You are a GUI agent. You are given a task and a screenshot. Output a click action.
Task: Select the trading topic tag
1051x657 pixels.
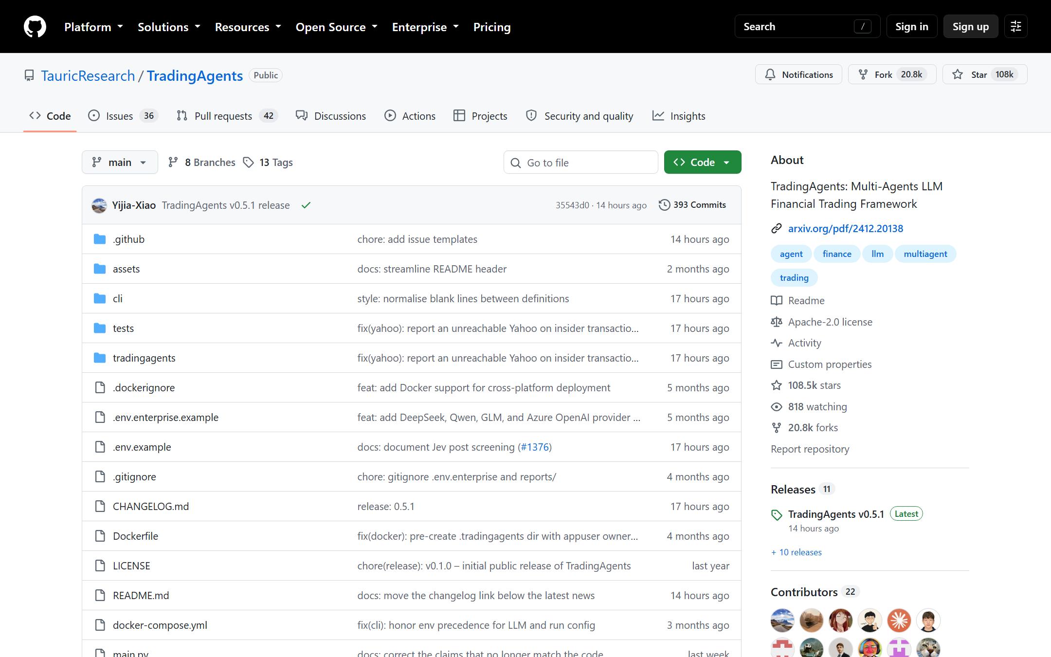794,277
